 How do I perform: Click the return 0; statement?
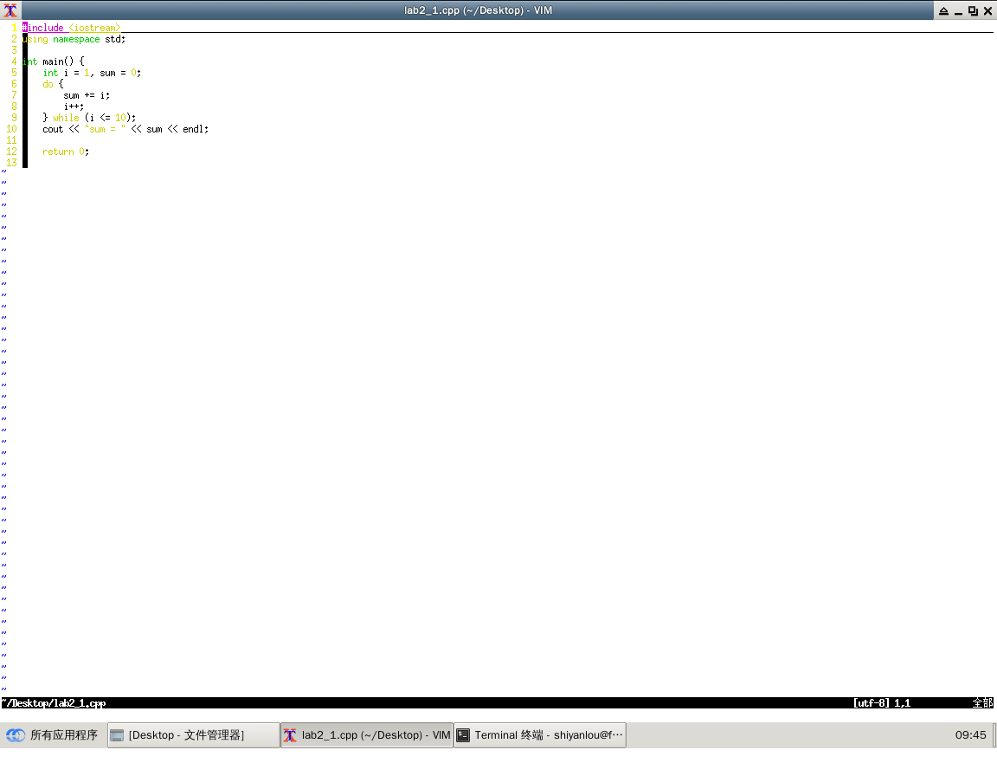(66, 152)
